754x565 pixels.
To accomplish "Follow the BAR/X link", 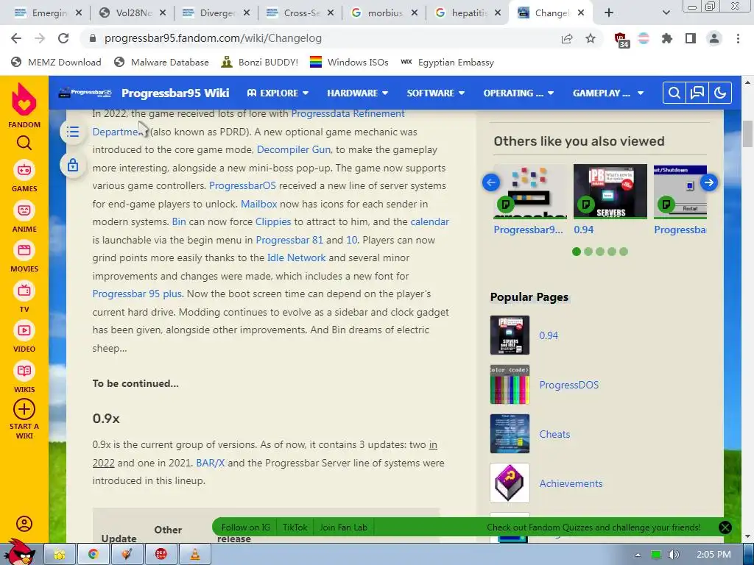I will click(x=210, y=463).
